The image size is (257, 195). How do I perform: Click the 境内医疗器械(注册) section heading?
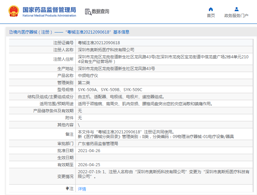(33, 32)
